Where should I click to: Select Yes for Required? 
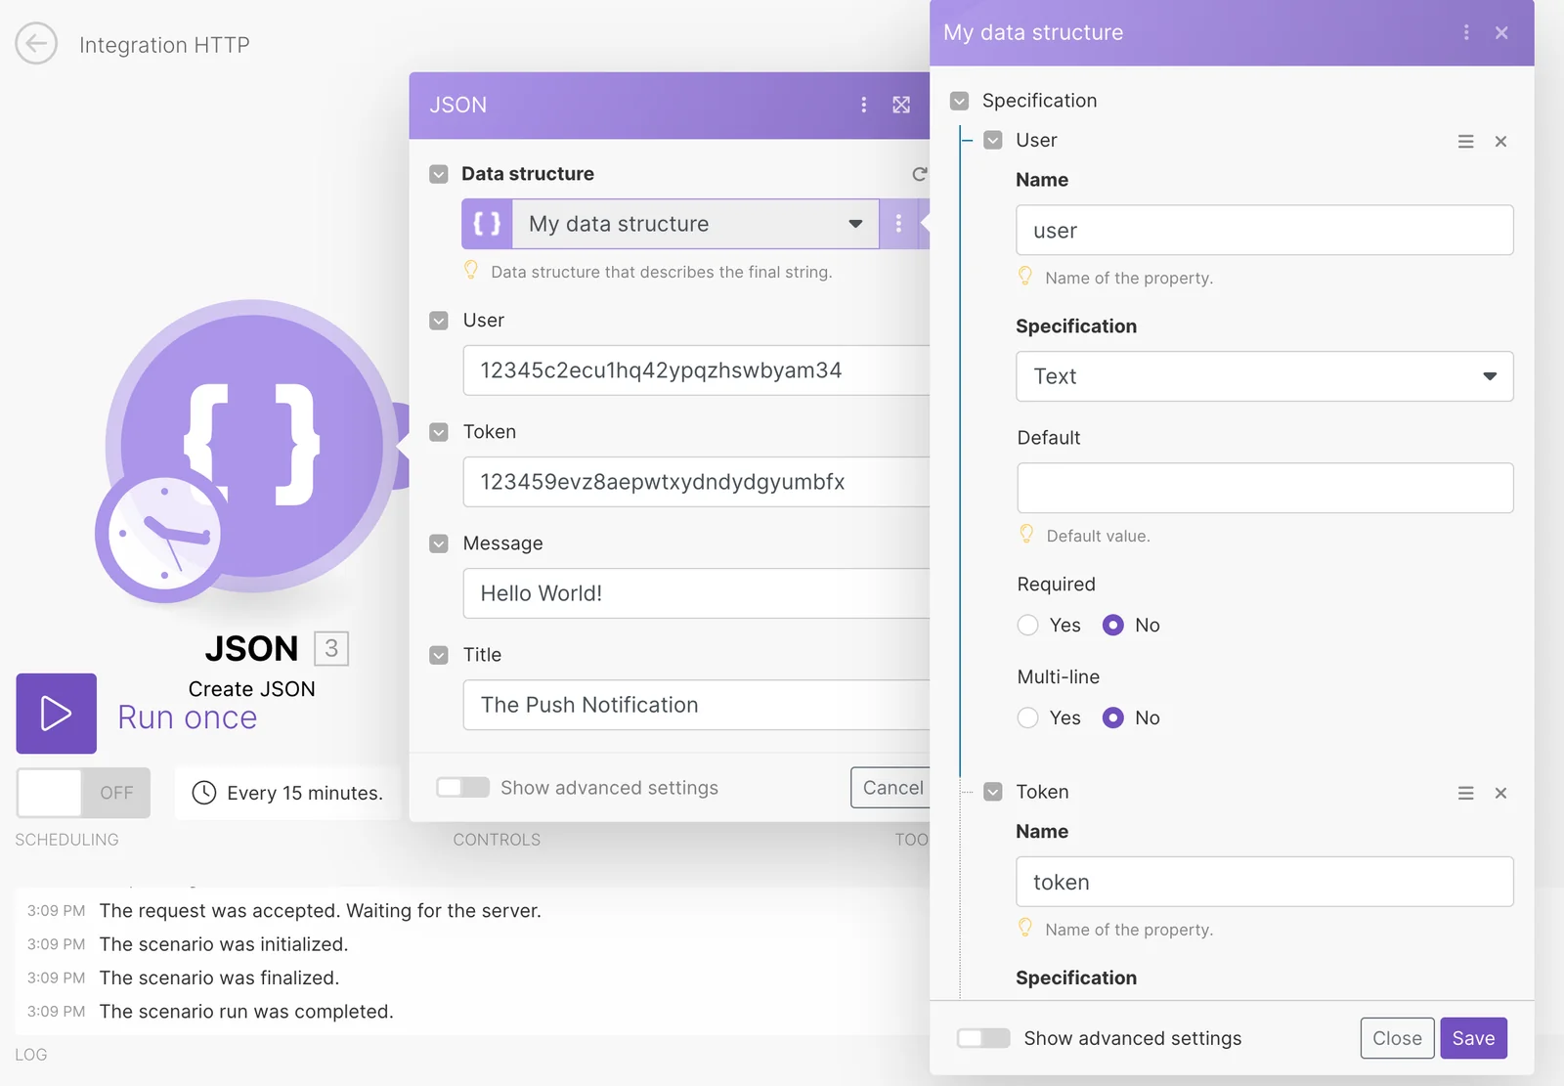pos(1027,625)
